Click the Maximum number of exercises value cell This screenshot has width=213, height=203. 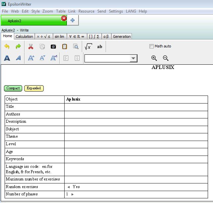pos(136,179)
